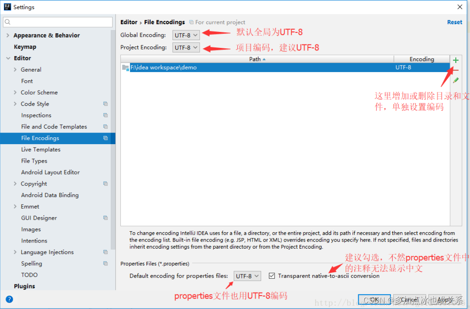Image resolution: width=470 pixels, height=309 pixels.
Task: Click the green pencil edit icon
Action: pyautogui.click(x=456, y=80)
